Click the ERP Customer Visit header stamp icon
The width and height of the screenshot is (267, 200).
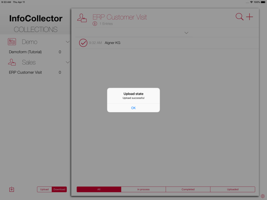pyautogui.click(x=82, y=18)
